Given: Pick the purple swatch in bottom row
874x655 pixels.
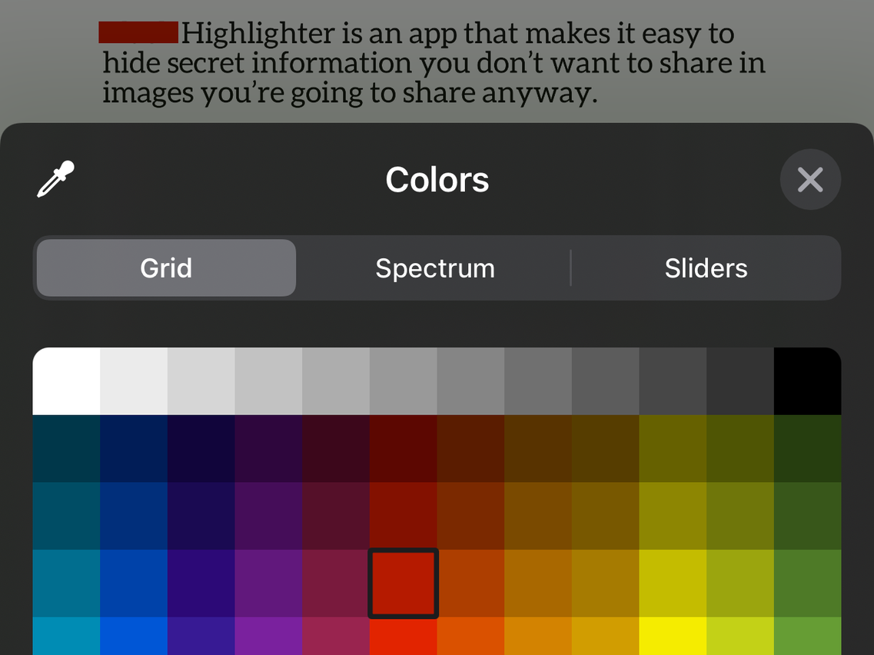Looking at the screenshot, I should [x=268, y=637].
